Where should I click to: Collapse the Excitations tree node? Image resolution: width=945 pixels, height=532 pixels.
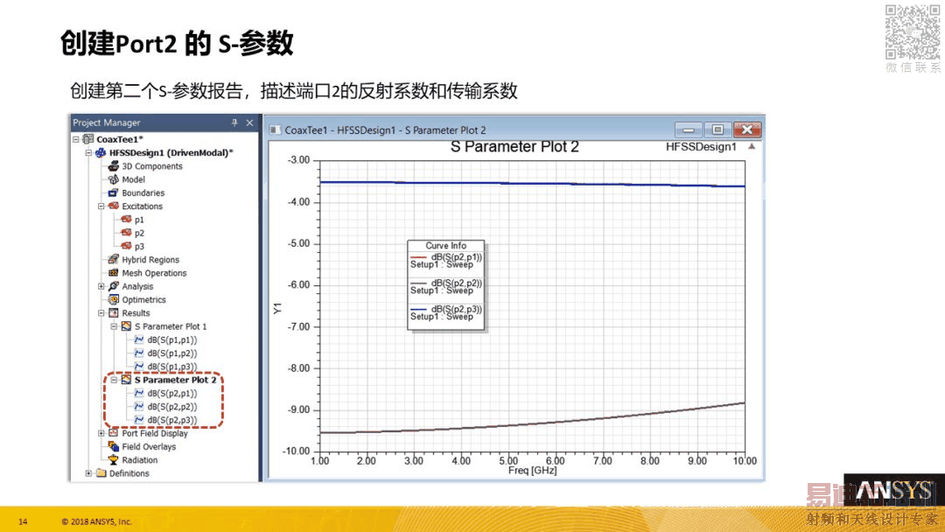coord(101,206)
